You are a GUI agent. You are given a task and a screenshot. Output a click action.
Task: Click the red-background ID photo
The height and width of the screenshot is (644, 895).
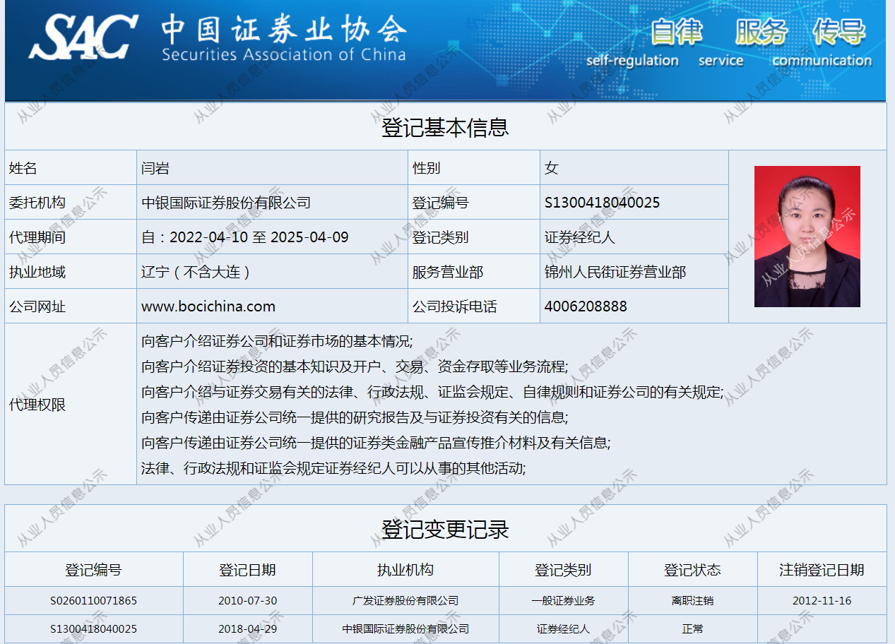807,237
